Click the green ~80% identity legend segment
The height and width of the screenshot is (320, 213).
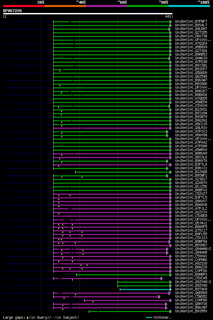[148, 6]
